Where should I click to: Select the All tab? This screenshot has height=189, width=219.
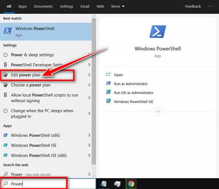(x=9, y=7)
